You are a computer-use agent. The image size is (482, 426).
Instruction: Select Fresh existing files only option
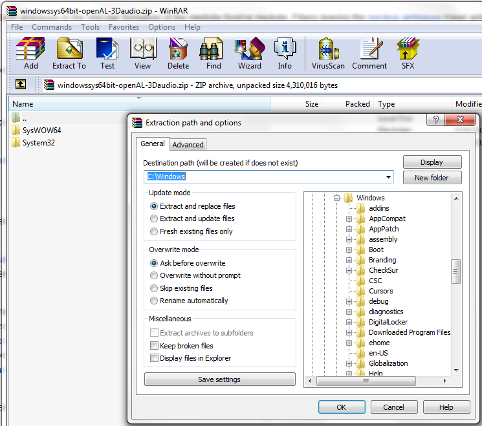tap(154, 231)
